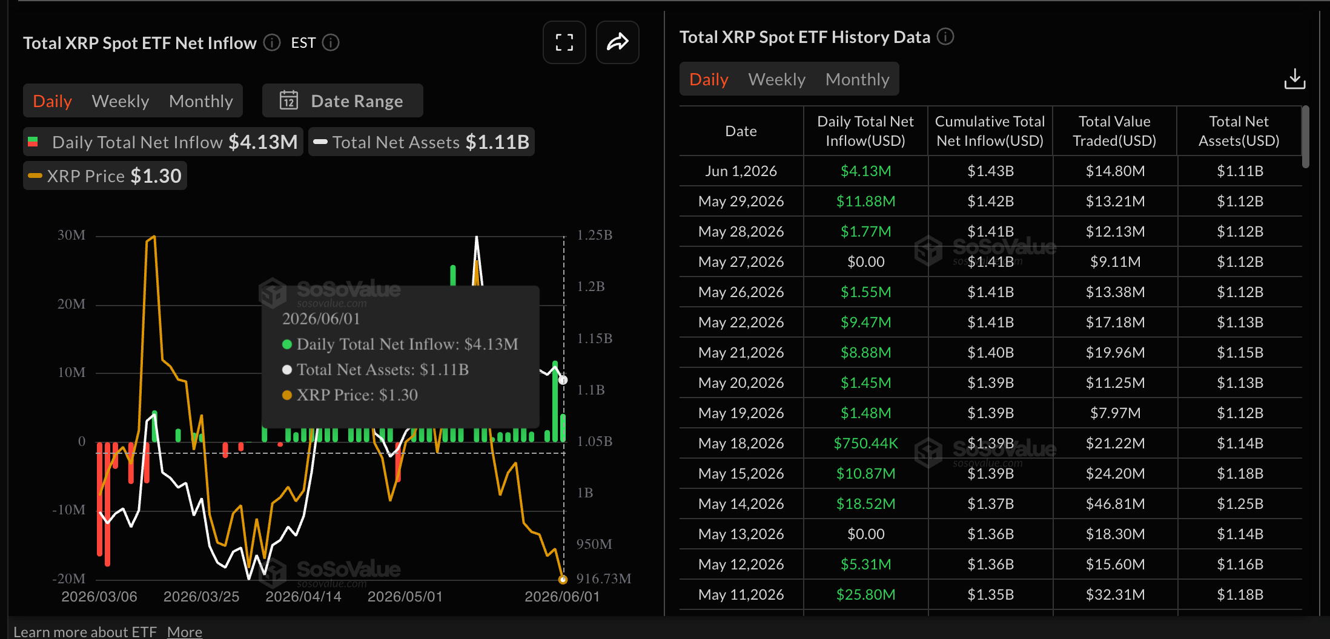Select the May 28,2026 date cell
Image resolution: width=1330 pixels, height=639 pixels.
741,232
